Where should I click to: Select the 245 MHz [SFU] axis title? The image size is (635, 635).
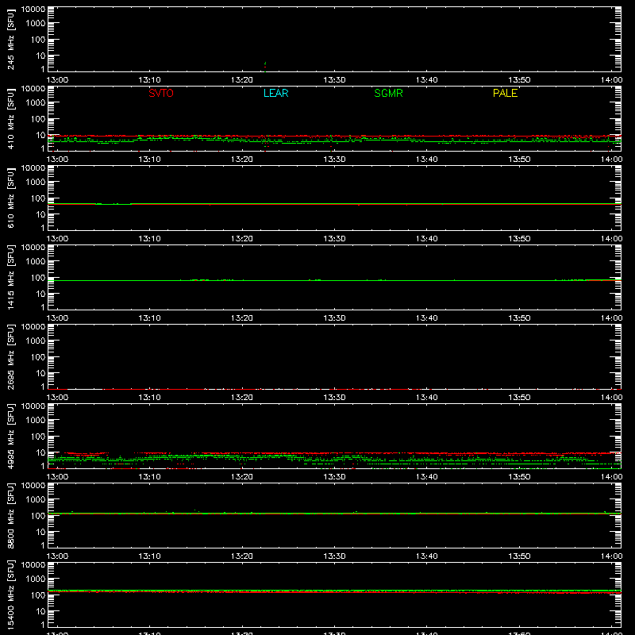coord(10,39)
